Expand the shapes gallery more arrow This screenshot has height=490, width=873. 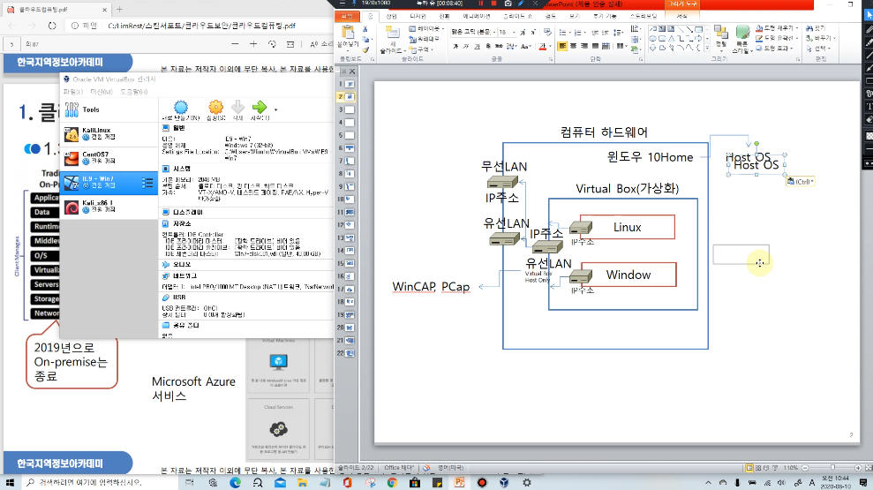[x=707, y=49]
